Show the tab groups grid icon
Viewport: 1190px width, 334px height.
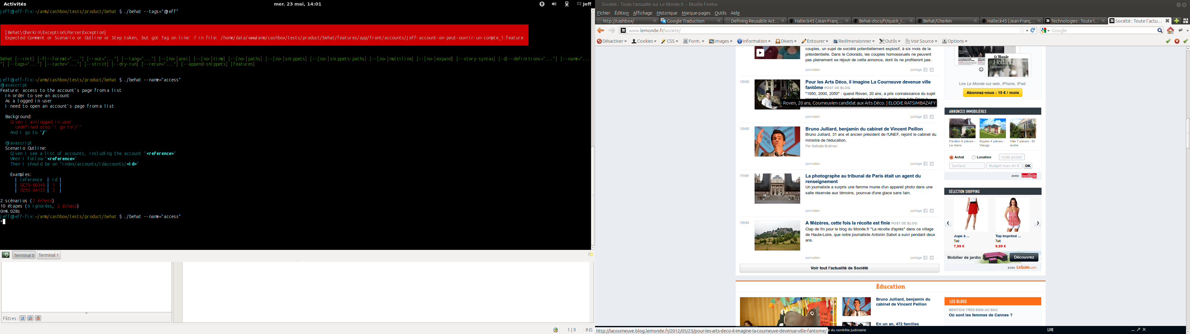click(1185, 21)
